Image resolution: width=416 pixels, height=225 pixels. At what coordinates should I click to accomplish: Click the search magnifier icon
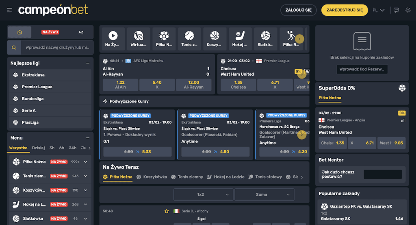pyautogui.click(x=14, y=48)
